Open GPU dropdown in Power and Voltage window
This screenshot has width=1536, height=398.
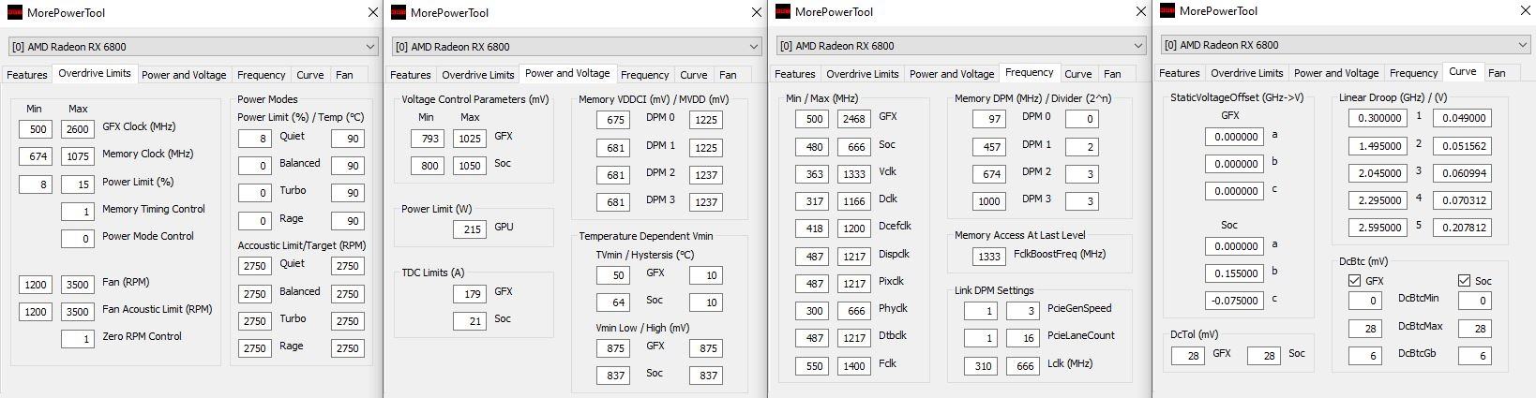click(x=578, y=47)
